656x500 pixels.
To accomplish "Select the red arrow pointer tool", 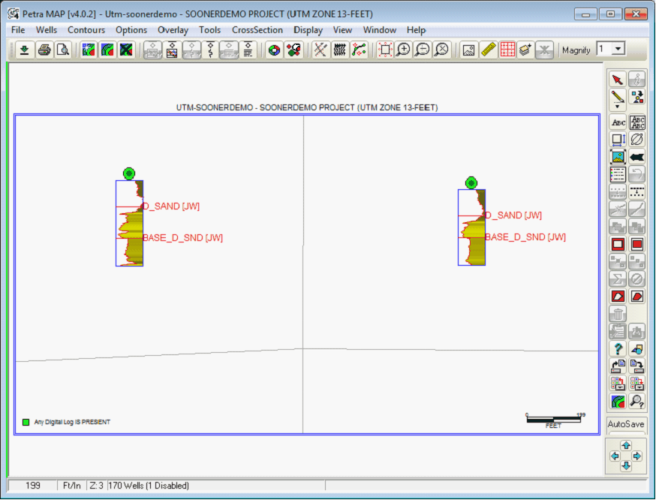I will point(618,80).
